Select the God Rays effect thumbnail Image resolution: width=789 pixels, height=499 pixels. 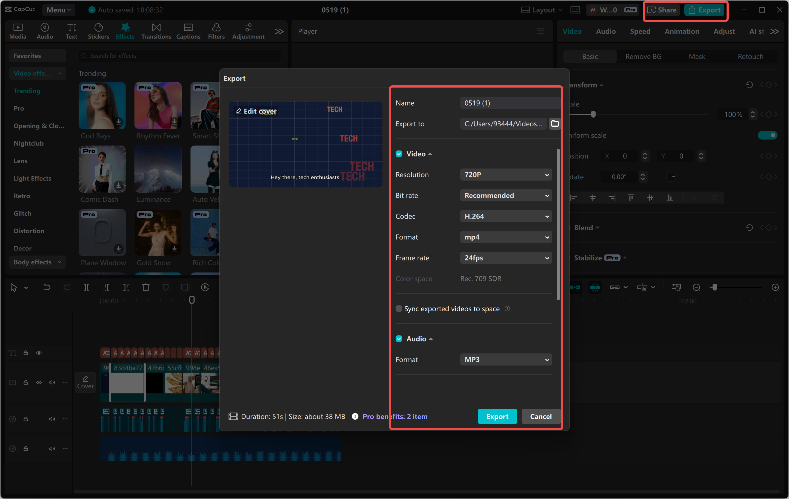[x=102, y=105]
